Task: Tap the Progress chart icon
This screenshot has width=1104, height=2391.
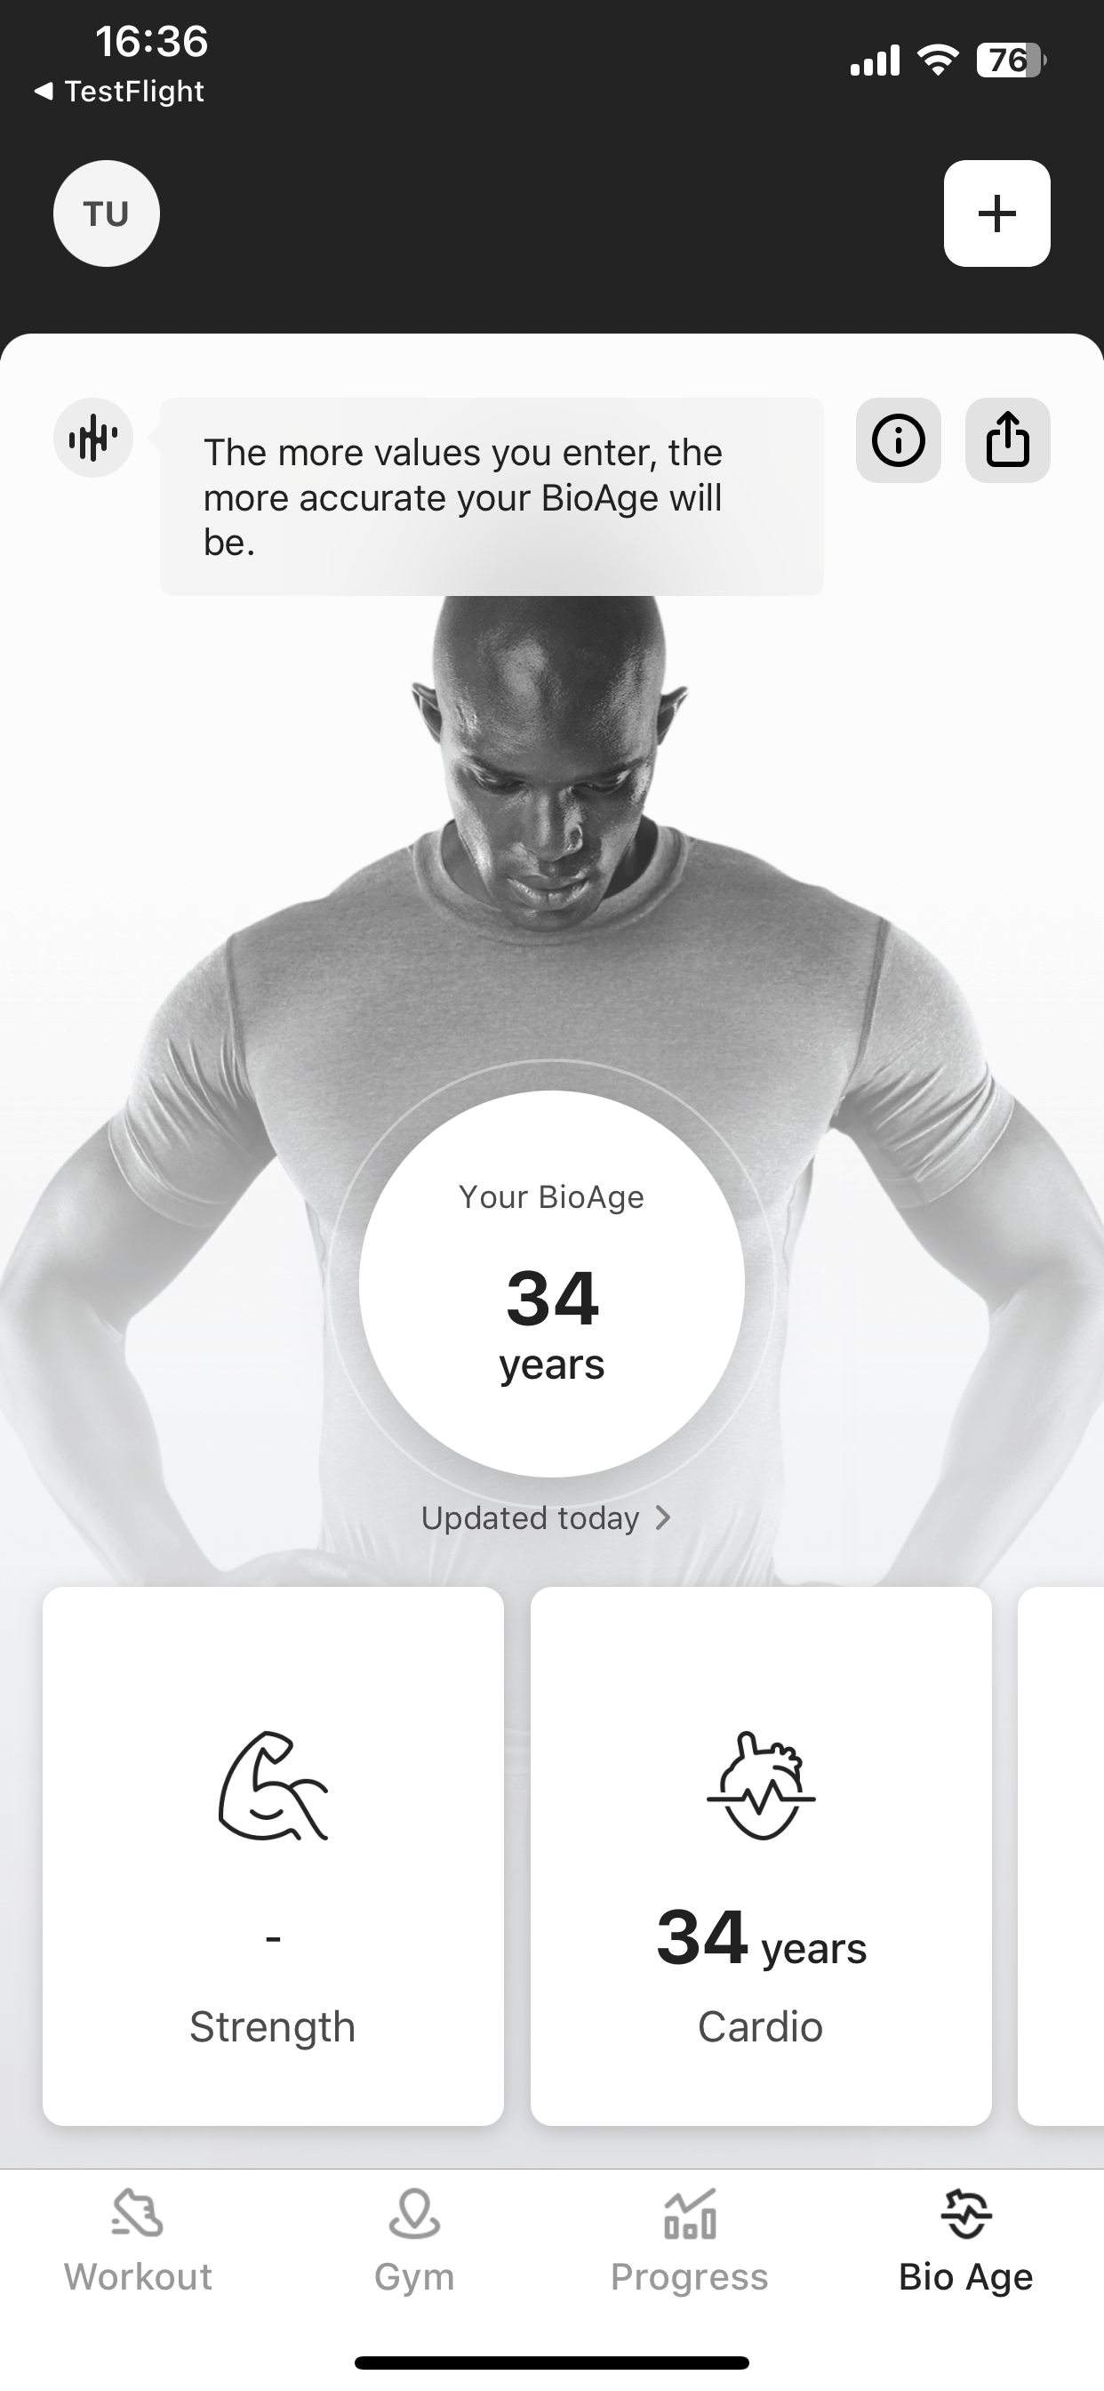Action: click(689, 2214)
